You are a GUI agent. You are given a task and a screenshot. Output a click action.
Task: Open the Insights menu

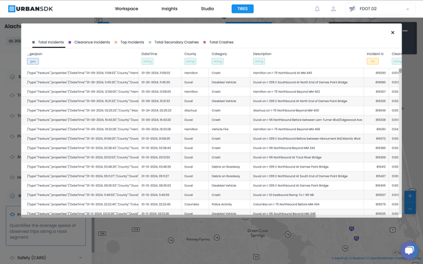coord(170,9)
